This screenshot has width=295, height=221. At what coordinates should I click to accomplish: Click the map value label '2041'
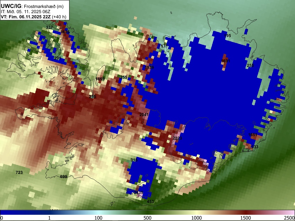coord(144,115)
